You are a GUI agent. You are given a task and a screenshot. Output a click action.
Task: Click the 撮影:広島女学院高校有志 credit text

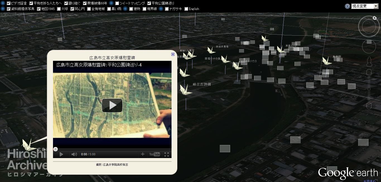pos(112,165)
